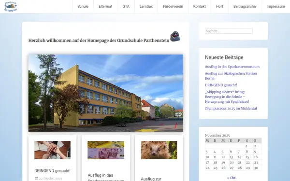This screenshot has height=181, width=290.
Task: Select day 12 in the calendar
Action: 223,157
